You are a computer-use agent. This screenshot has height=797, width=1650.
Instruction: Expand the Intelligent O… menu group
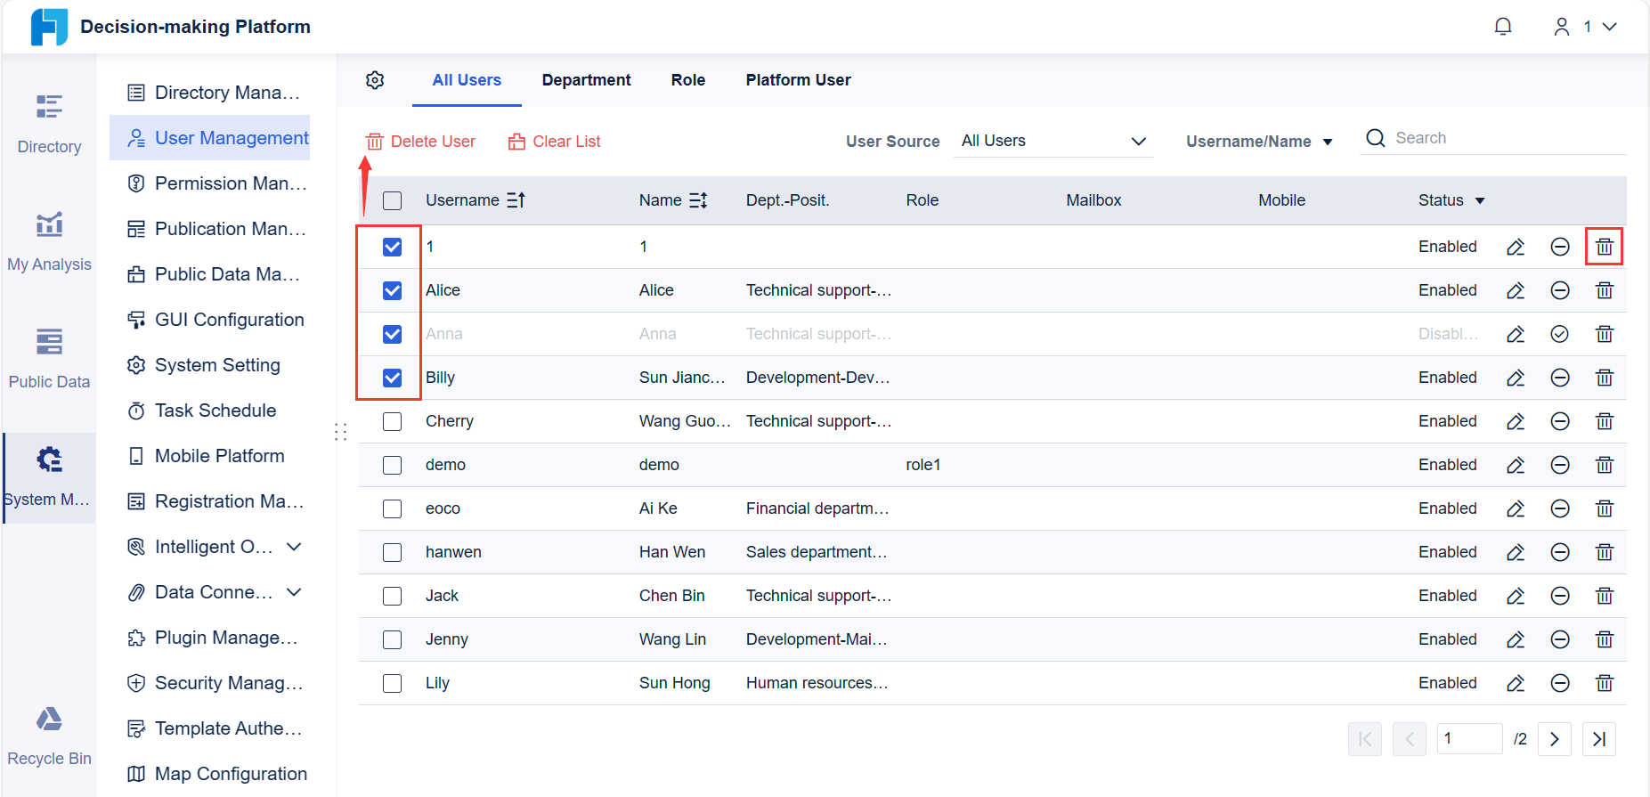[x=294, y=547]
